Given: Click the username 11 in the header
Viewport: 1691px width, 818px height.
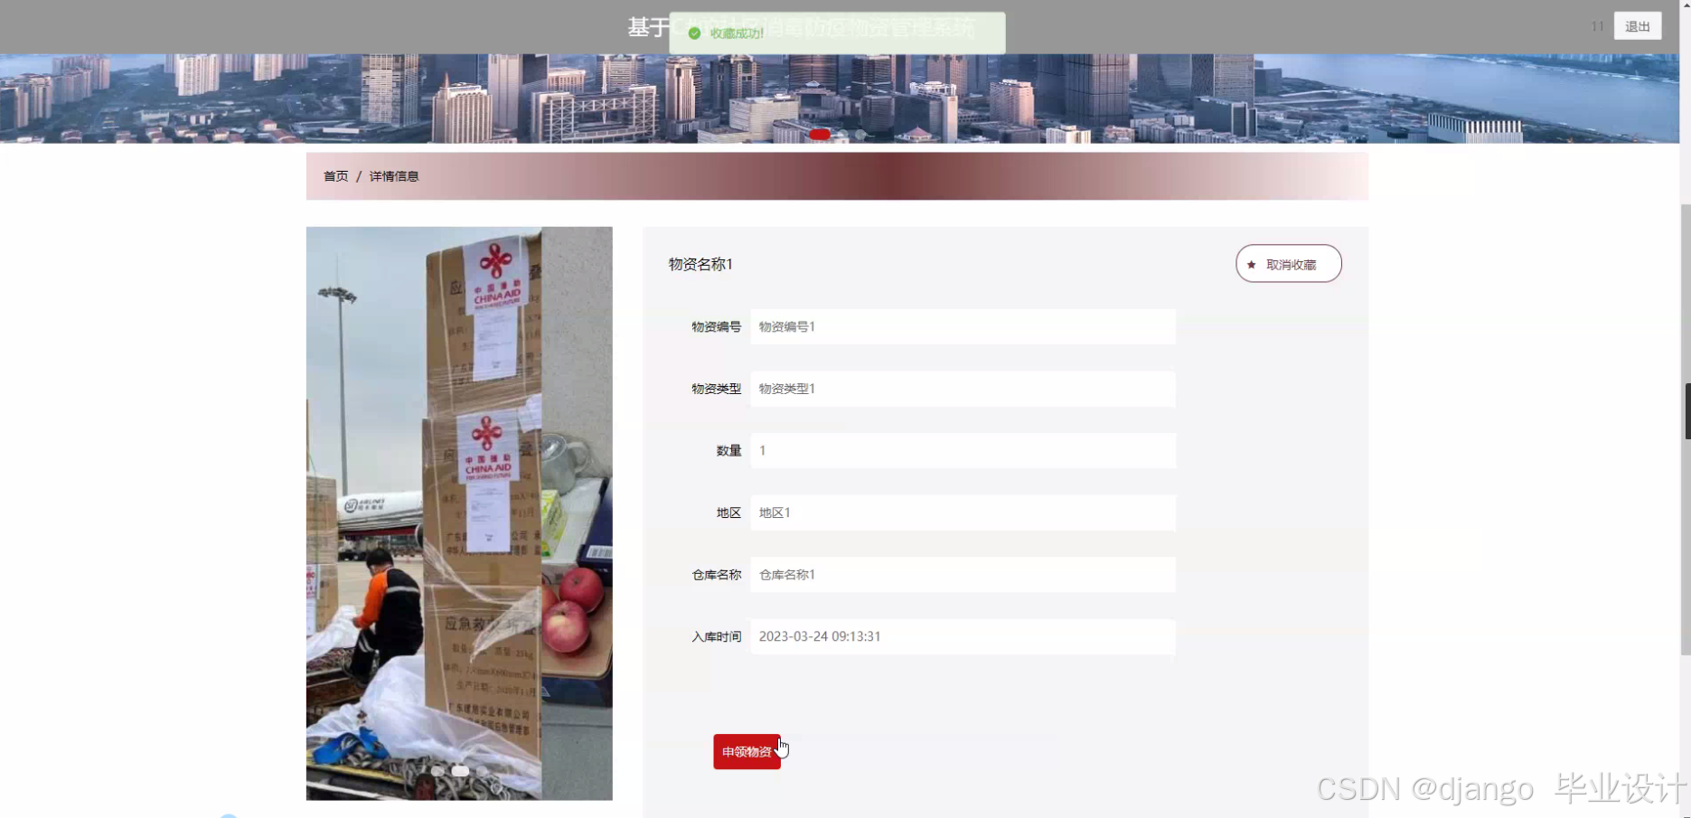Looking at the screenshot, I should 1597,26.
